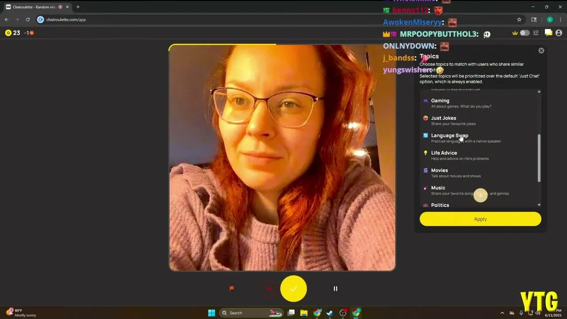Screen dimensions: 567x319
Task: Reload the Chatroulette page
Action: click(28, 19)
